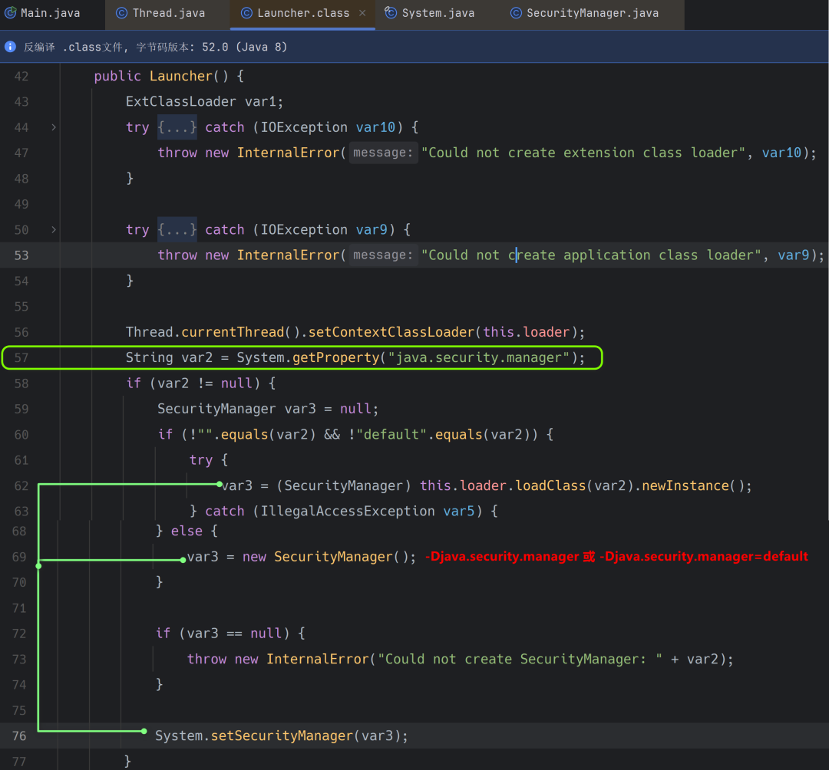829x770 pixels.
Task: Click line number 76 in the gutter
Action: [x=19, y=736]
